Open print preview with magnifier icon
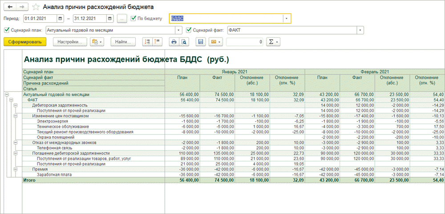 tap(183, 42)
